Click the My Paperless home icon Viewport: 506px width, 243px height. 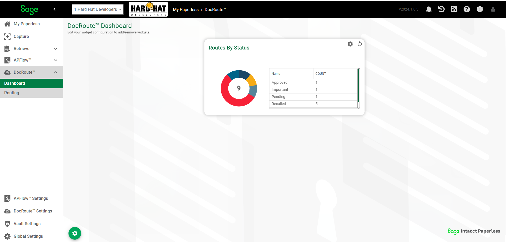7,24
